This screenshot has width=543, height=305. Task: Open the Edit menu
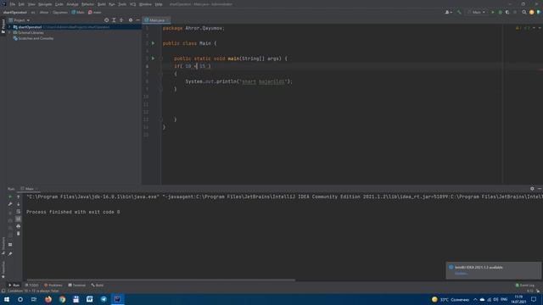tap(21, 4)
